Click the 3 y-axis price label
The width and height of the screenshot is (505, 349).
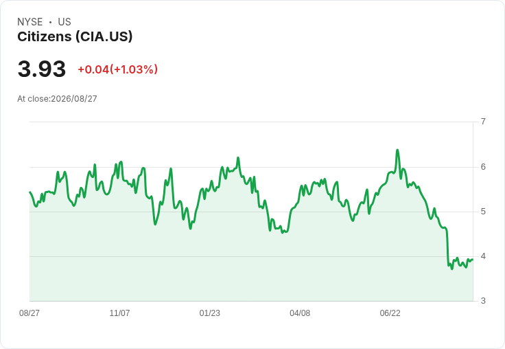(483, 301)
